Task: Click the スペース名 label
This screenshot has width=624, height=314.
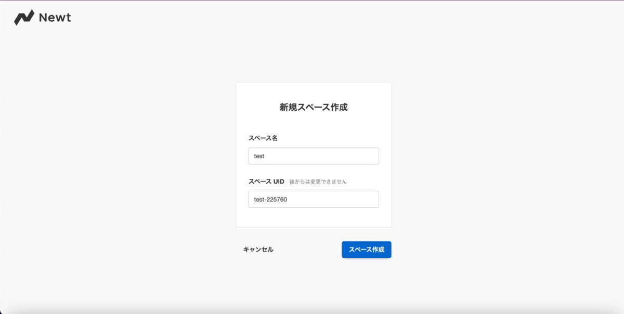Action: point(263,138)
